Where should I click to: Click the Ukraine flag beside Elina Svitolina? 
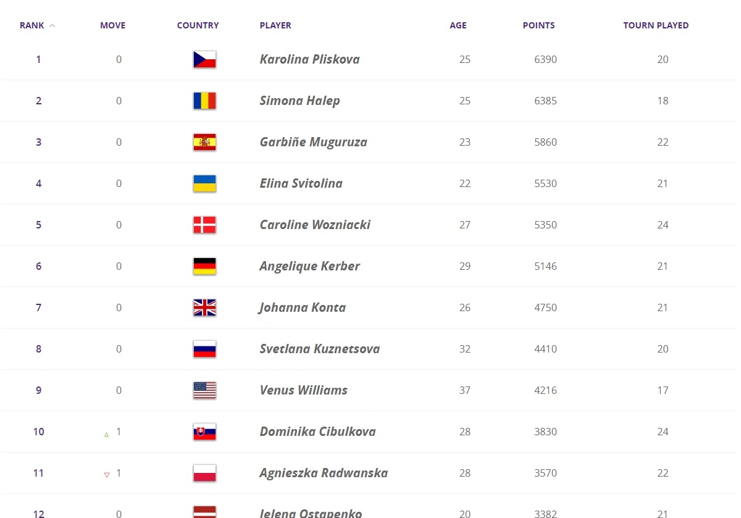coord(204,184)
